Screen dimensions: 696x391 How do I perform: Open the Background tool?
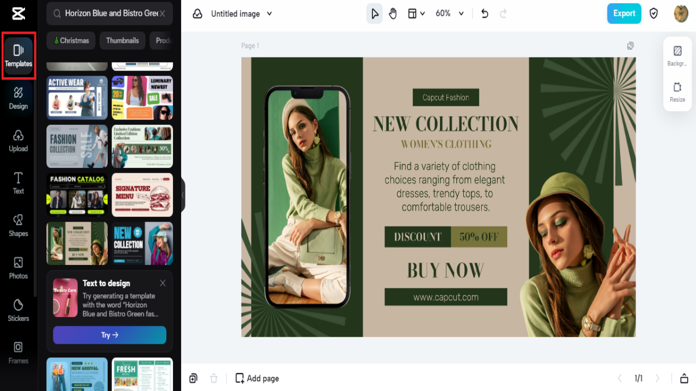click(678, 55)
